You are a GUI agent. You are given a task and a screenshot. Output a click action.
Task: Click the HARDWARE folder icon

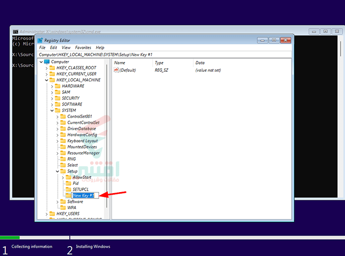(x=58, y=86)
